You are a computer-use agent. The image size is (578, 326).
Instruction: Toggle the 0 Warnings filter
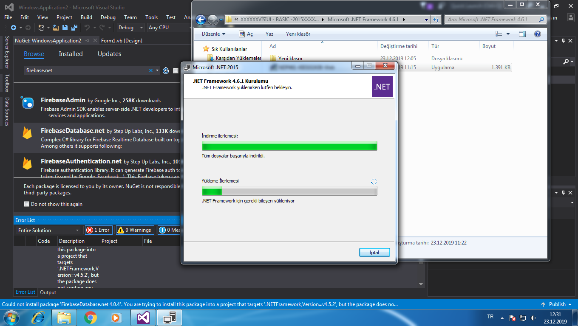click(x=135, y=230)
